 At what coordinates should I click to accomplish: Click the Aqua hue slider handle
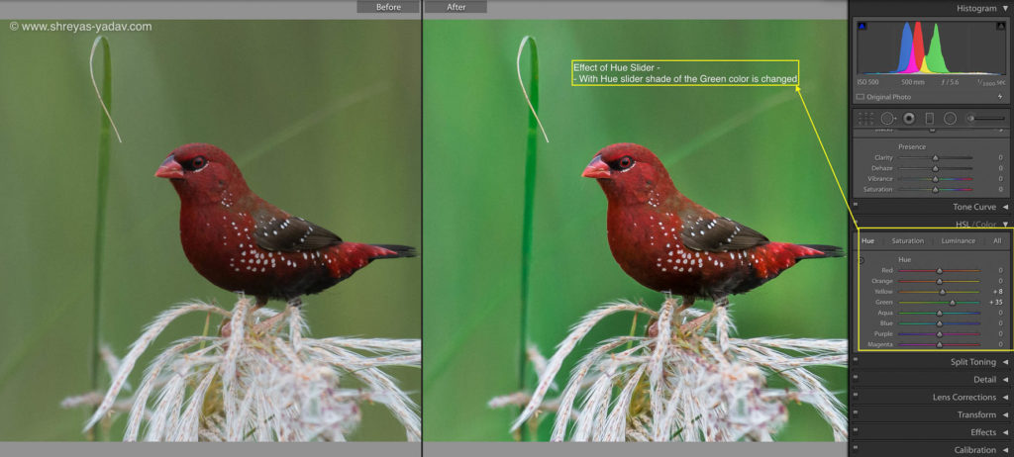pos(939,313)
